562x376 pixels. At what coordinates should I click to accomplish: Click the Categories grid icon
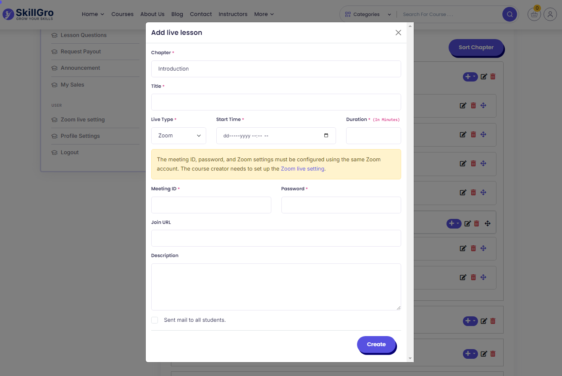[348, 14]
